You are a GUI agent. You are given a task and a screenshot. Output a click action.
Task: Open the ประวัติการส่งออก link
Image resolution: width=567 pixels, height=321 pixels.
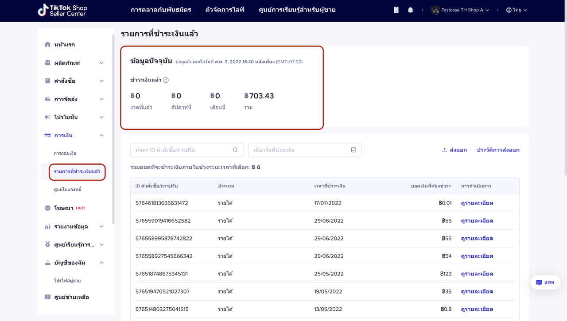498,150
